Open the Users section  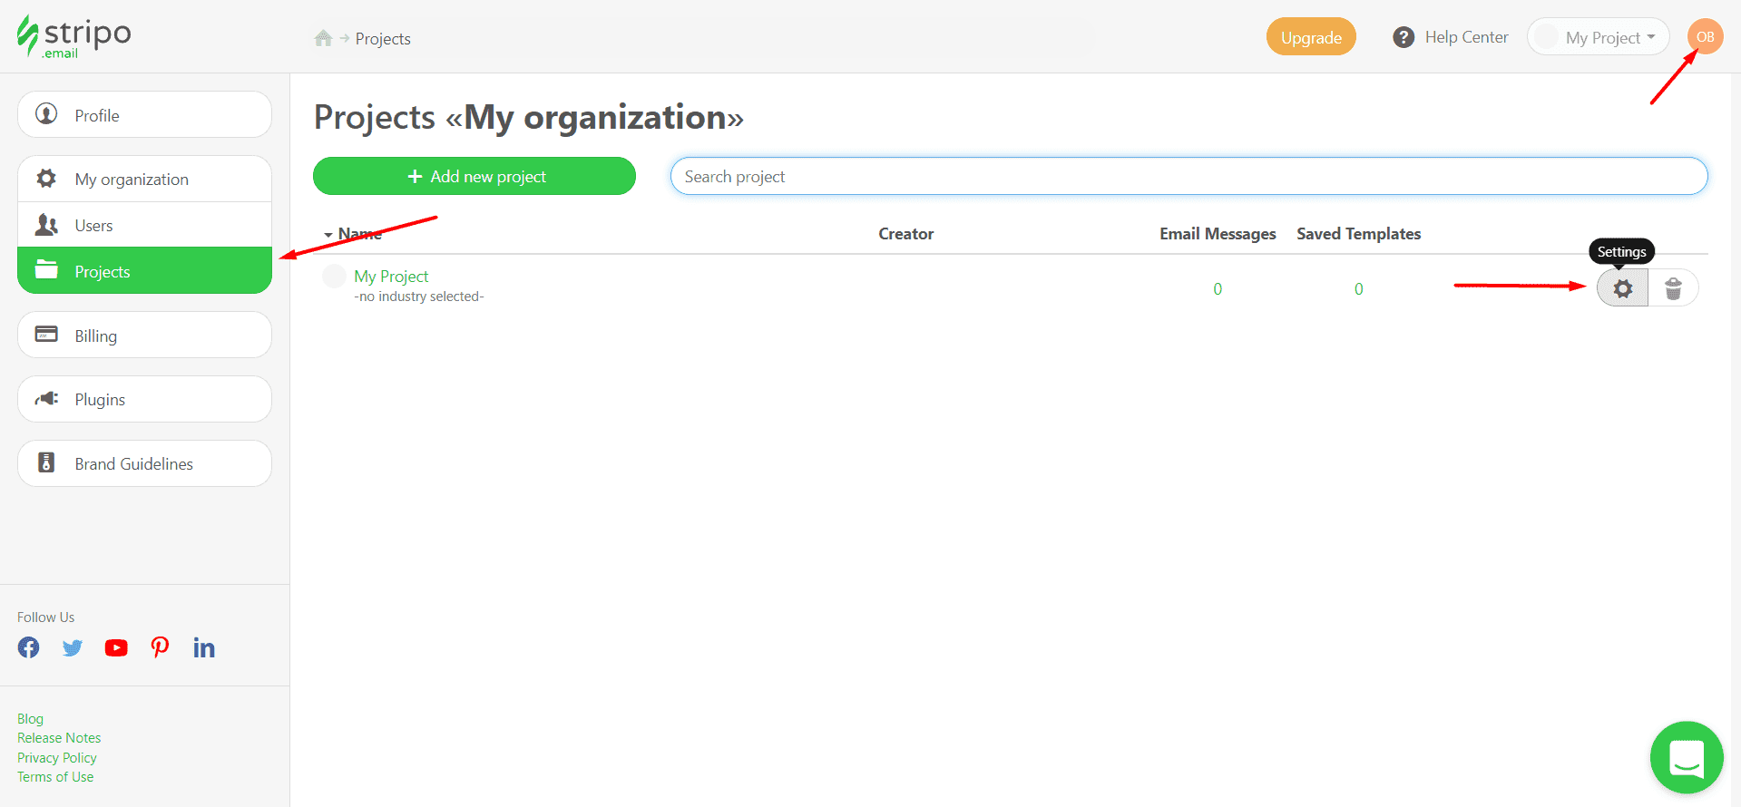[x=144, y=225]
